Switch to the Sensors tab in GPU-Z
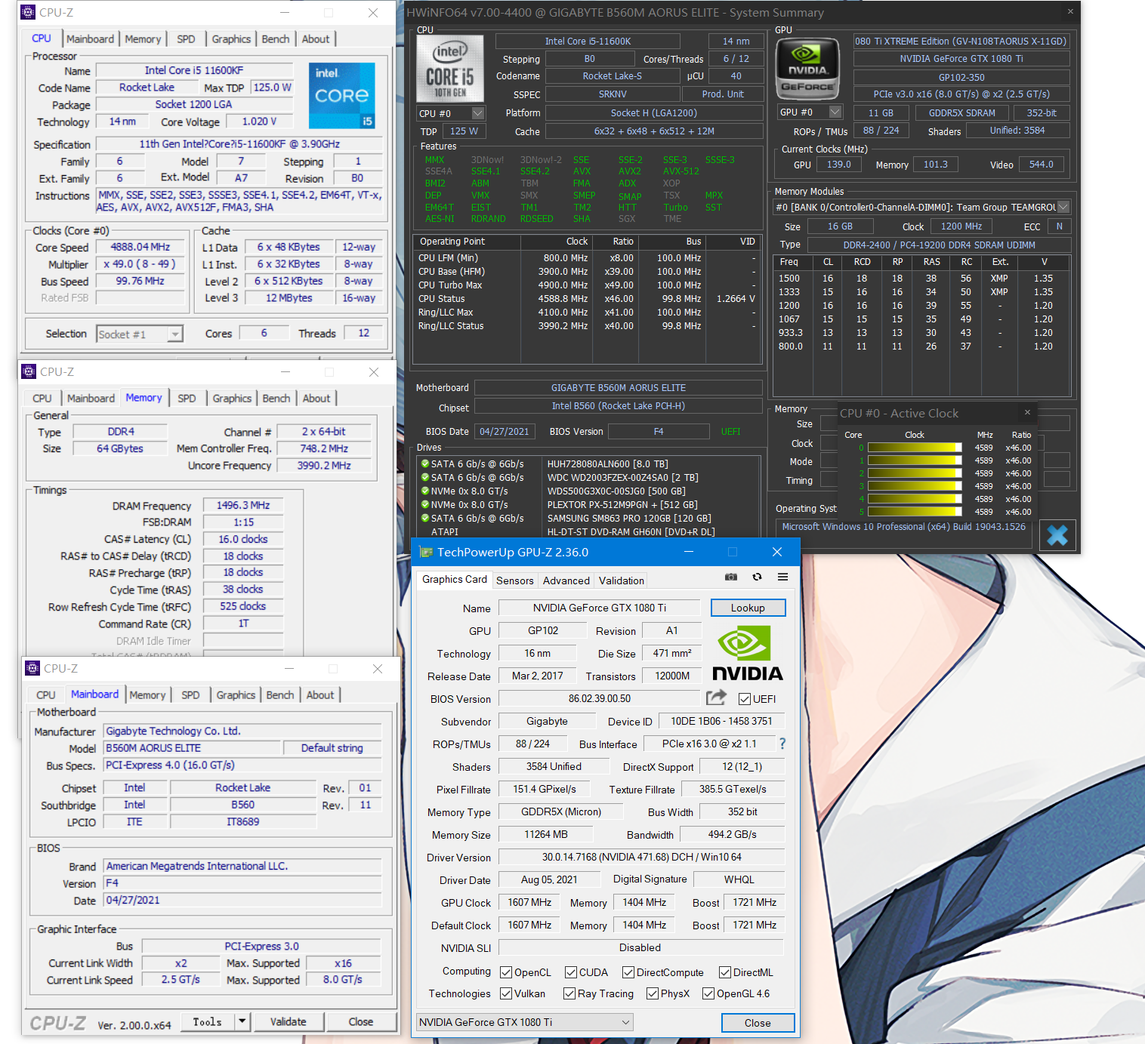Viewport: 1145px width, 1044px height. tap(515, 581)
